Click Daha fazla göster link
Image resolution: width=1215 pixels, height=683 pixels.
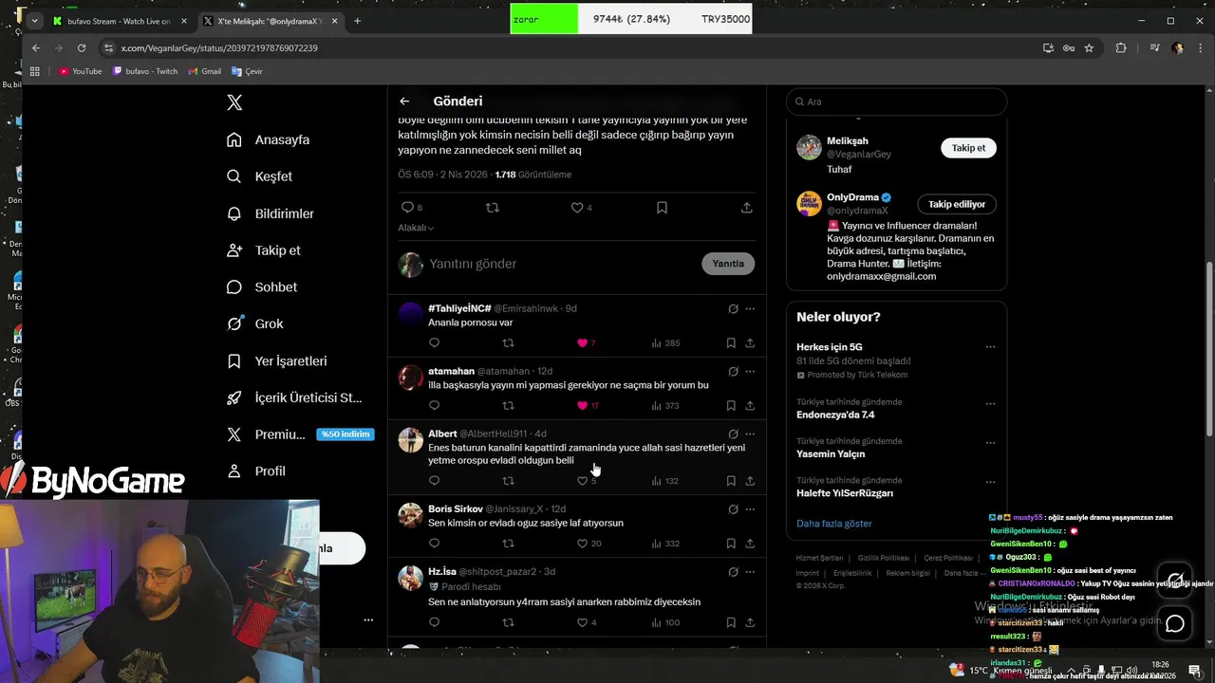pos(833,523)
